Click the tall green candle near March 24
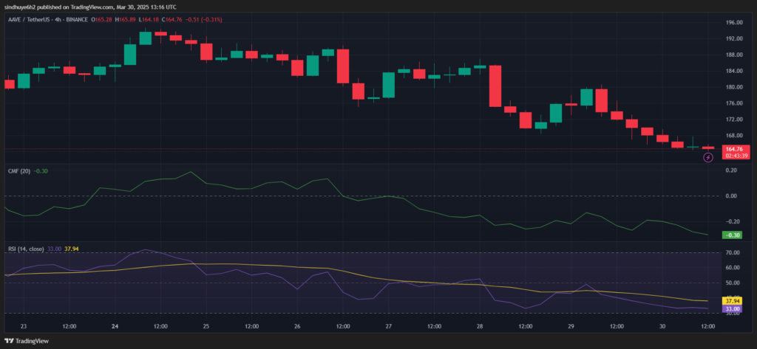The image size is (757, 349). tap(130, 55)
